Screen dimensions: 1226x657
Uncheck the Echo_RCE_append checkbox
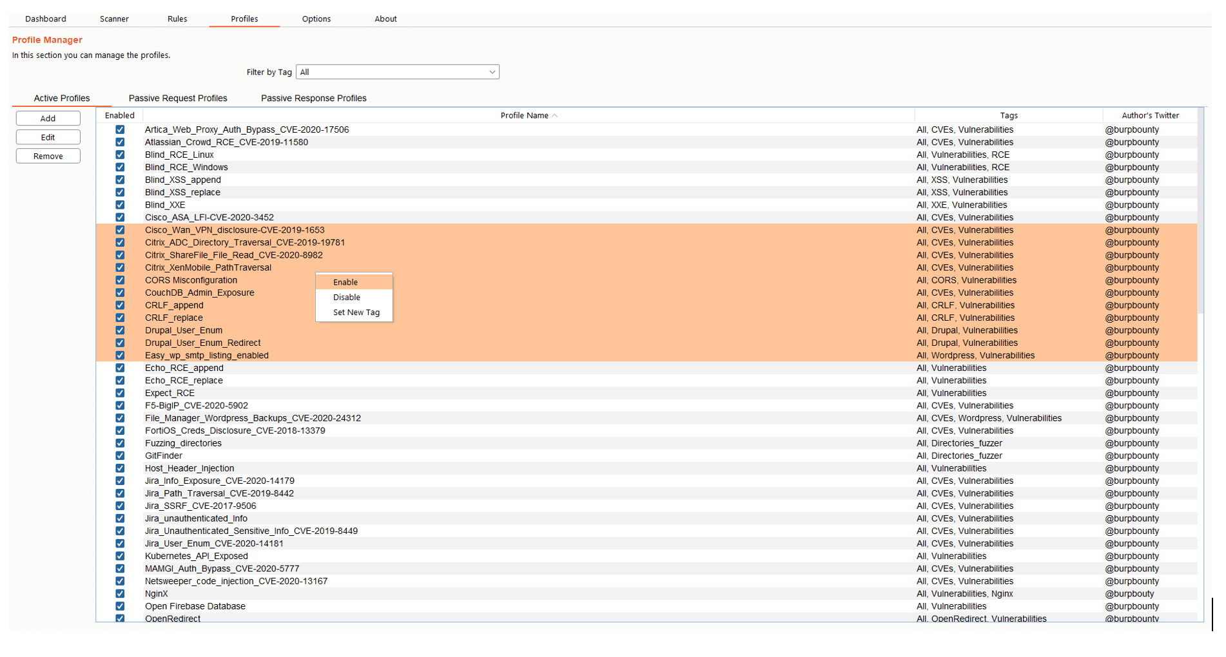pyautogui.click(x=120, y=368)
